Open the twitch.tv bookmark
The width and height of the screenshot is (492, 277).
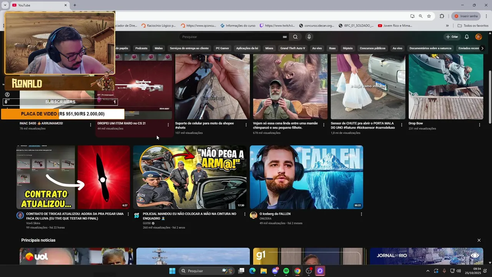[x=277, y=26]
